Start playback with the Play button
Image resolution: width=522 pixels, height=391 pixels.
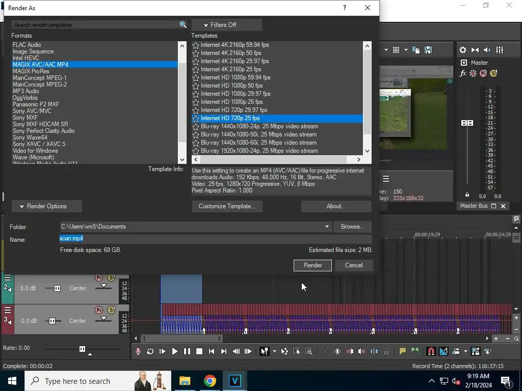point(175,351)
